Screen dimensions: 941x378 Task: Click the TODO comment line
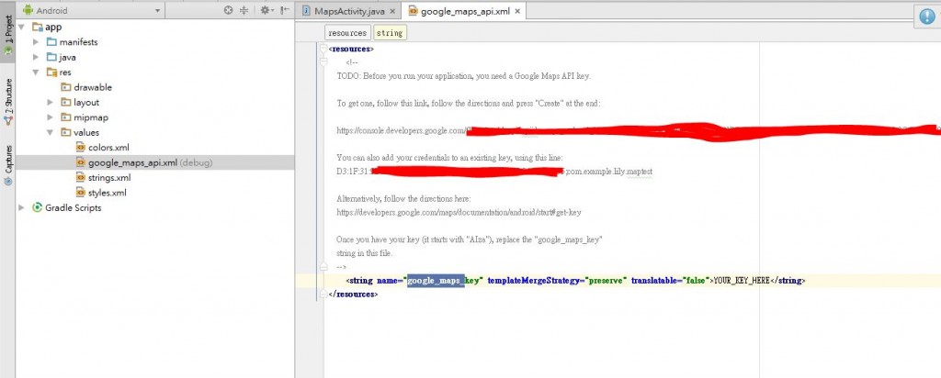coord(464,76)
